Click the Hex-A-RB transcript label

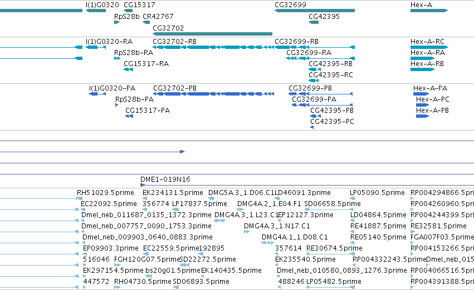point(427,63)
